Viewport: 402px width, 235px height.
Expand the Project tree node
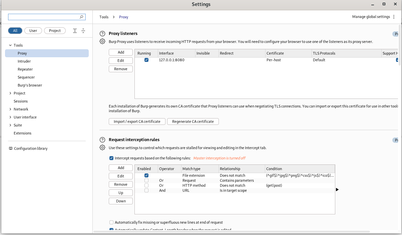point(10,93)
